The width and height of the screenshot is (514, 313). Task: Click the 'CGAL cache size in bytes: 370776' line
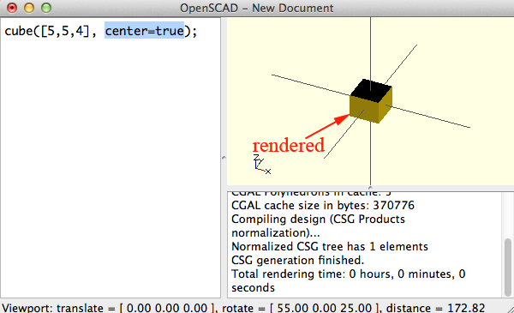[x=323, y=206]
